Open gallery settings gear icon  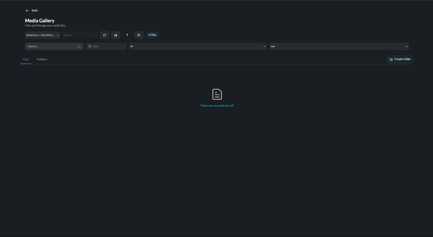tap(139, 35)
